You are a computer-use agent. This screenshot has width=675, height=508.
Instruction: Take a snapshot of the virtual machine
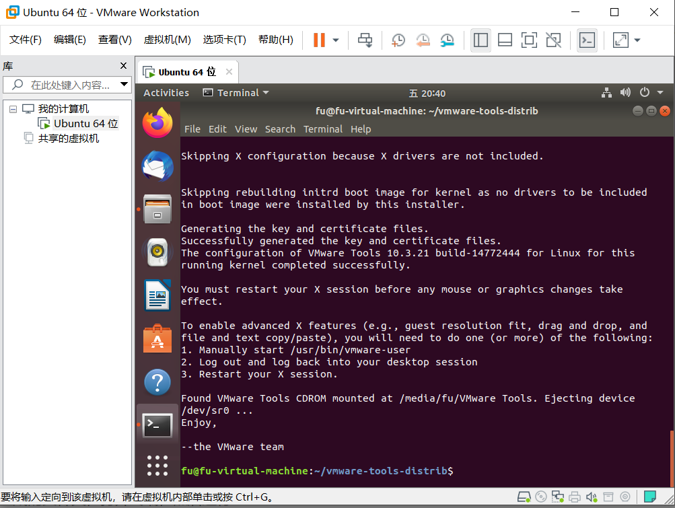(x=398, y=40)
